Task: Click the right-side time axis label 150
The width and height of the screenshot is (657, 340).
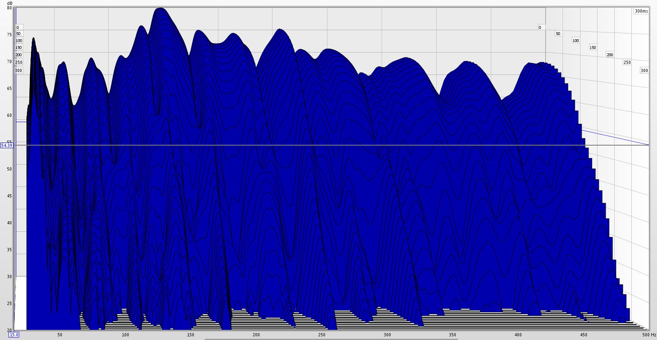Action: [593, 47]
